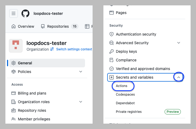Open Verified and approved domains

coord(143,69)
